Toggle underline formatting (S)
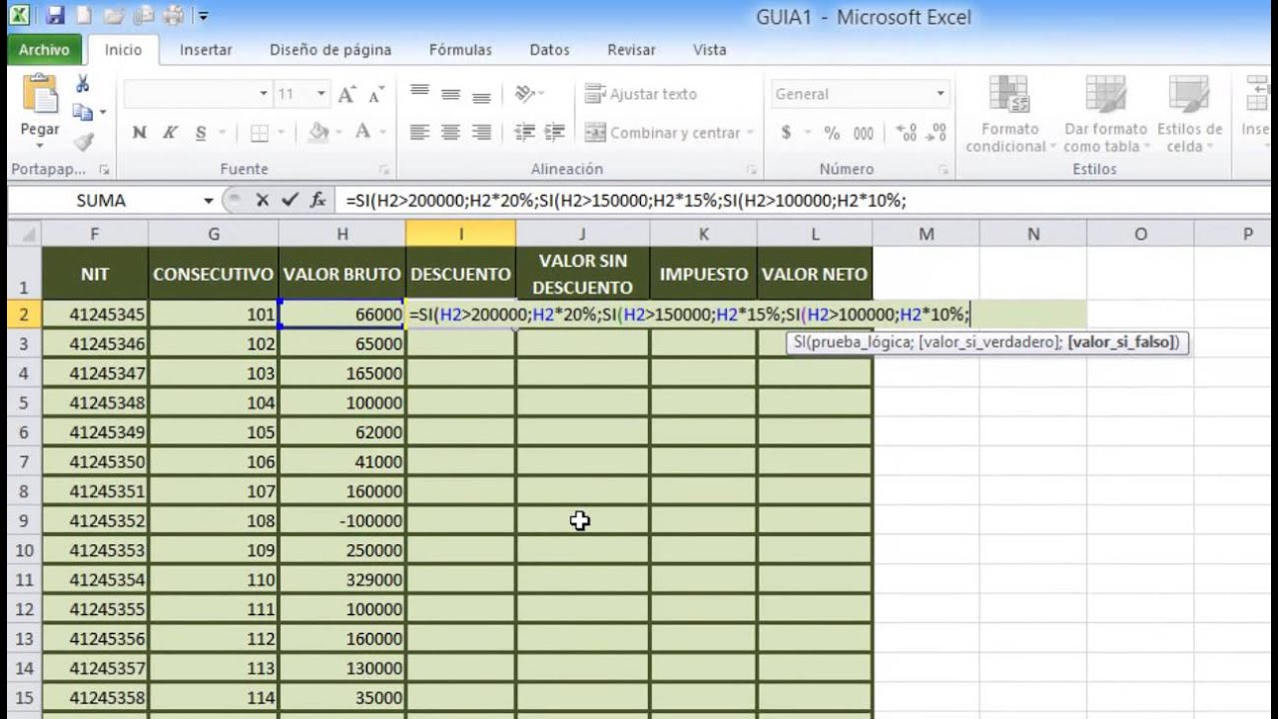This screenshot has width=1278, height=719. (x=201, y=133)
